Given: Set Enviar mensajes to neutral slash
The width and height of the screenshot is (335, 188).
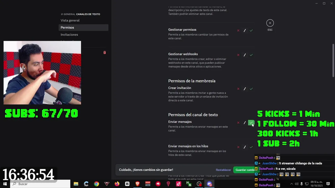Looking at the screenshot, I should [245, 123].
